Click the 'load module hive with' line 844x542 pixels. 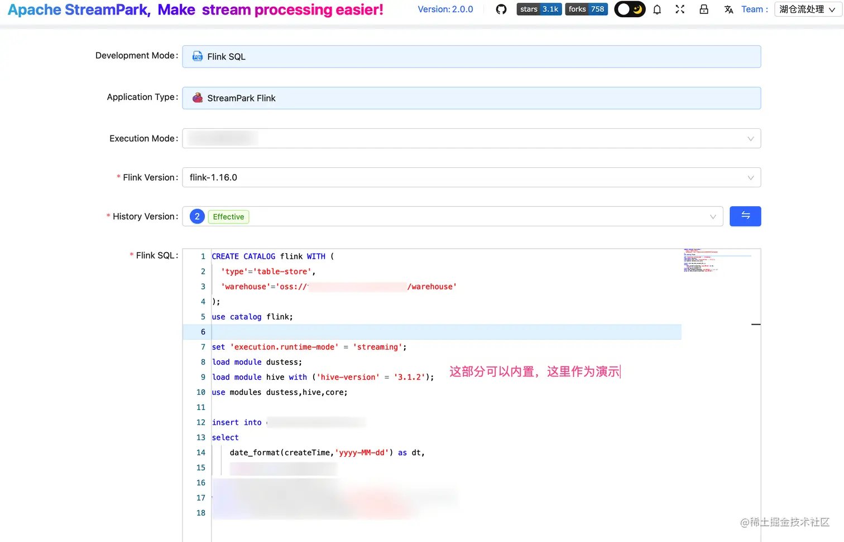323,377
